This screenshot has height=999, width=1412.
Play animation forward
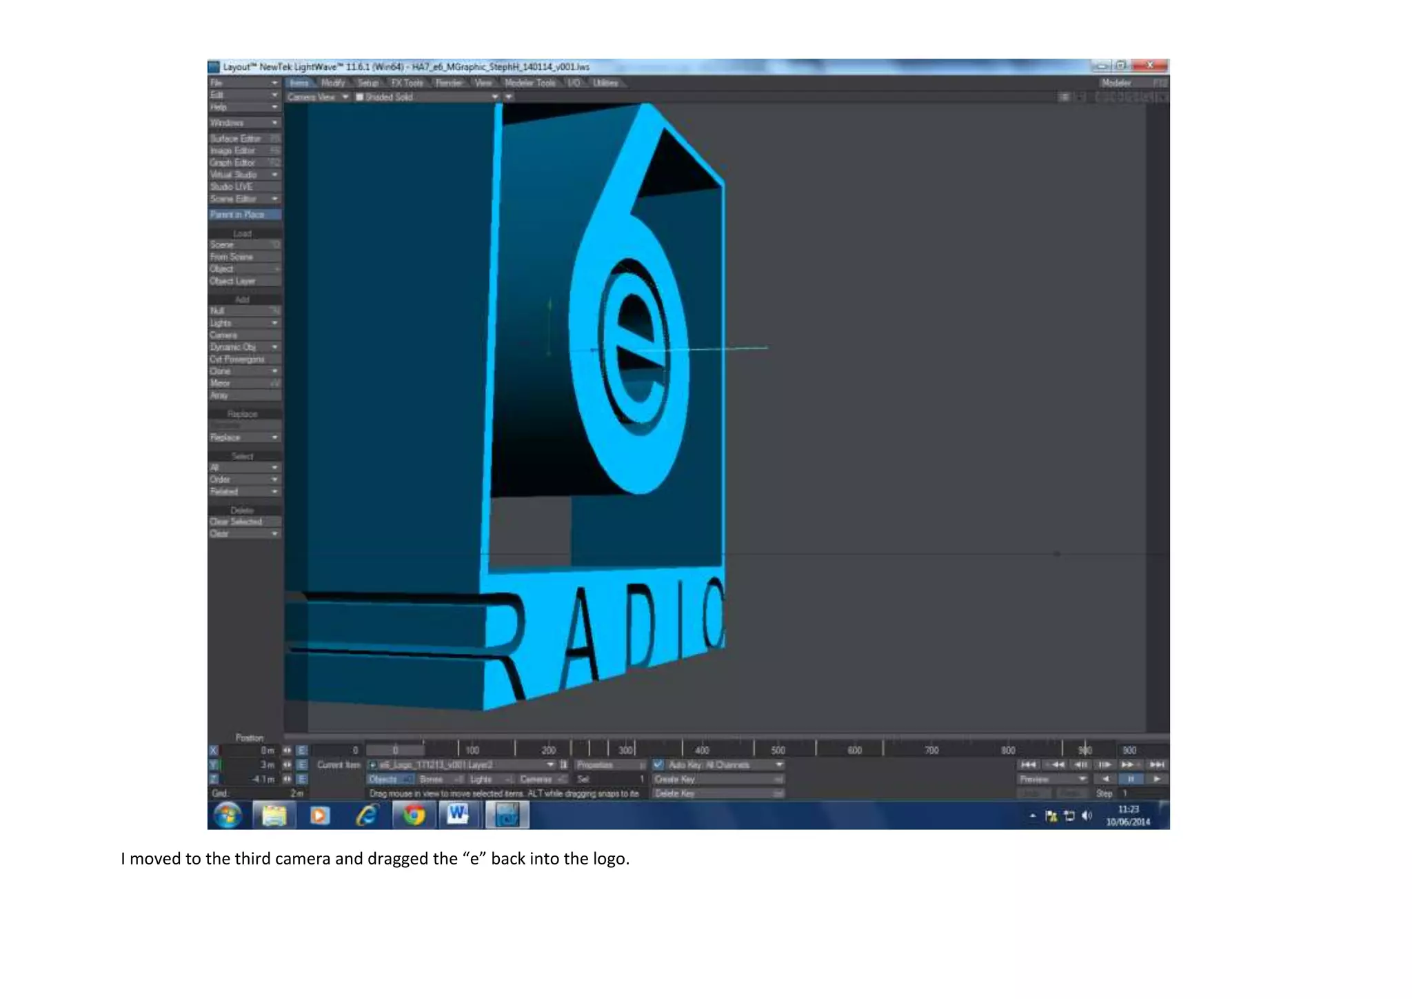point(1156,779)
